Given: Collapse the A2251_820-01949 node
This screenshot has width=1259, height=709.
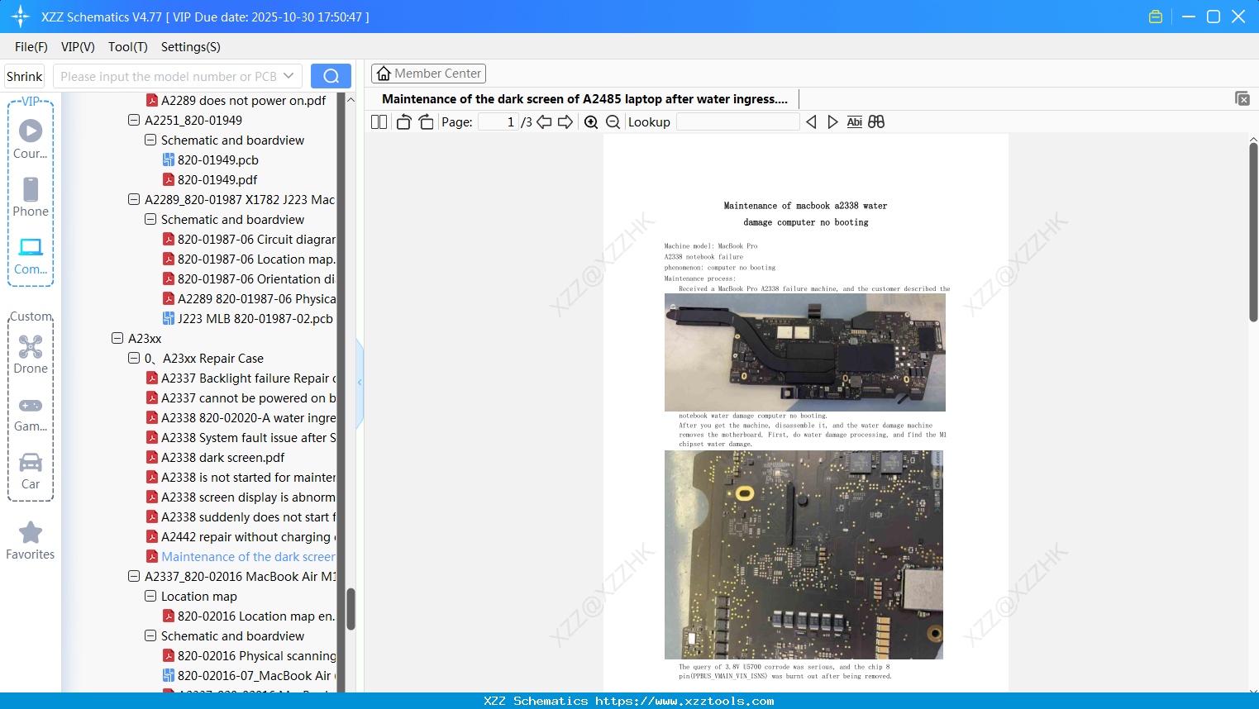Looking at the screenshot, I should coord(134,121).
